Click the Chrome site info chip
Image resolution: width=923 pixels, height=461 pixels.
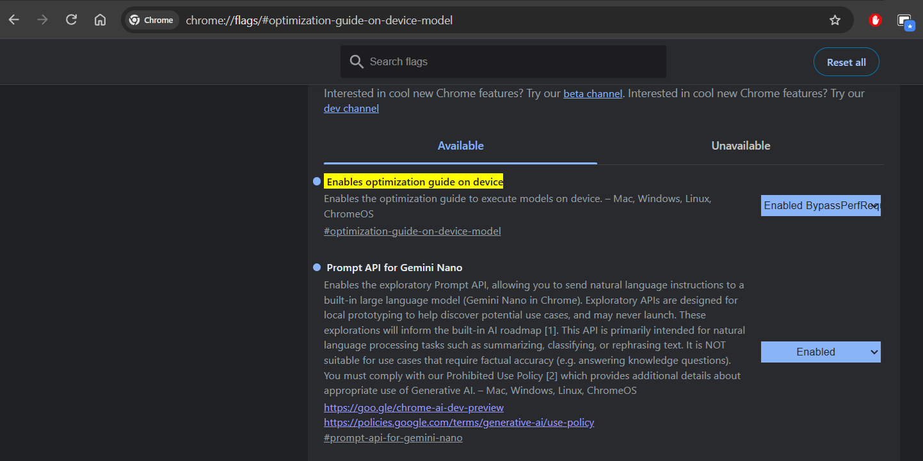(x=151, y=20)
